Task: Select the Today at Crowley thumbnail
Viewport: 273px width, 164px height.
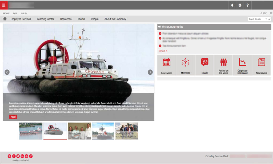Action: click(31, 131)
